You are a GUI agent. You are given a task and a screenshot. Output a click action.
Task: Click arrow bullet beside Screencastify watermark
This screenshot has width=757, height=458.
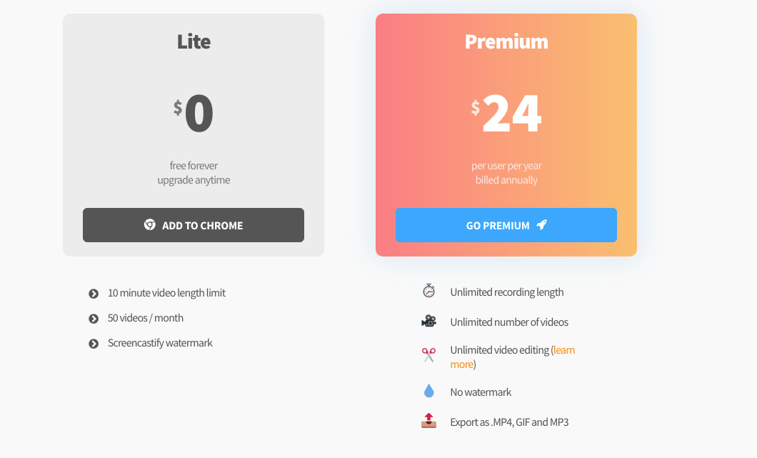coord(94,344)
